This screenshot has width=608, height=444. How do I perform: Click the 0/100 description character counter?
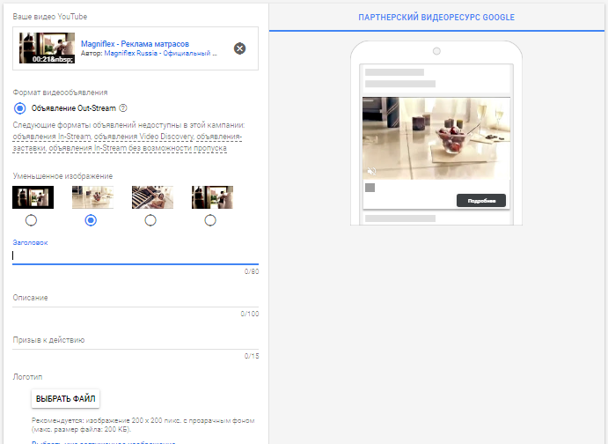click(x=250, y=314)
